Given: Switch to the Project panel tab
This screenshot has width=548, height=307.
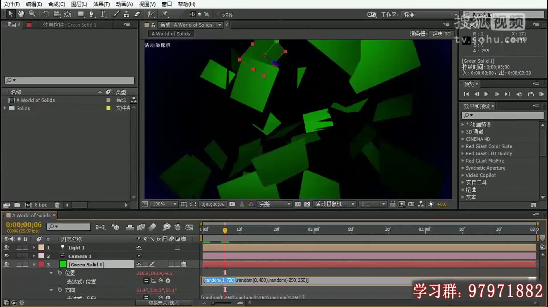Looking at the screenshot, I should point(11,25).
